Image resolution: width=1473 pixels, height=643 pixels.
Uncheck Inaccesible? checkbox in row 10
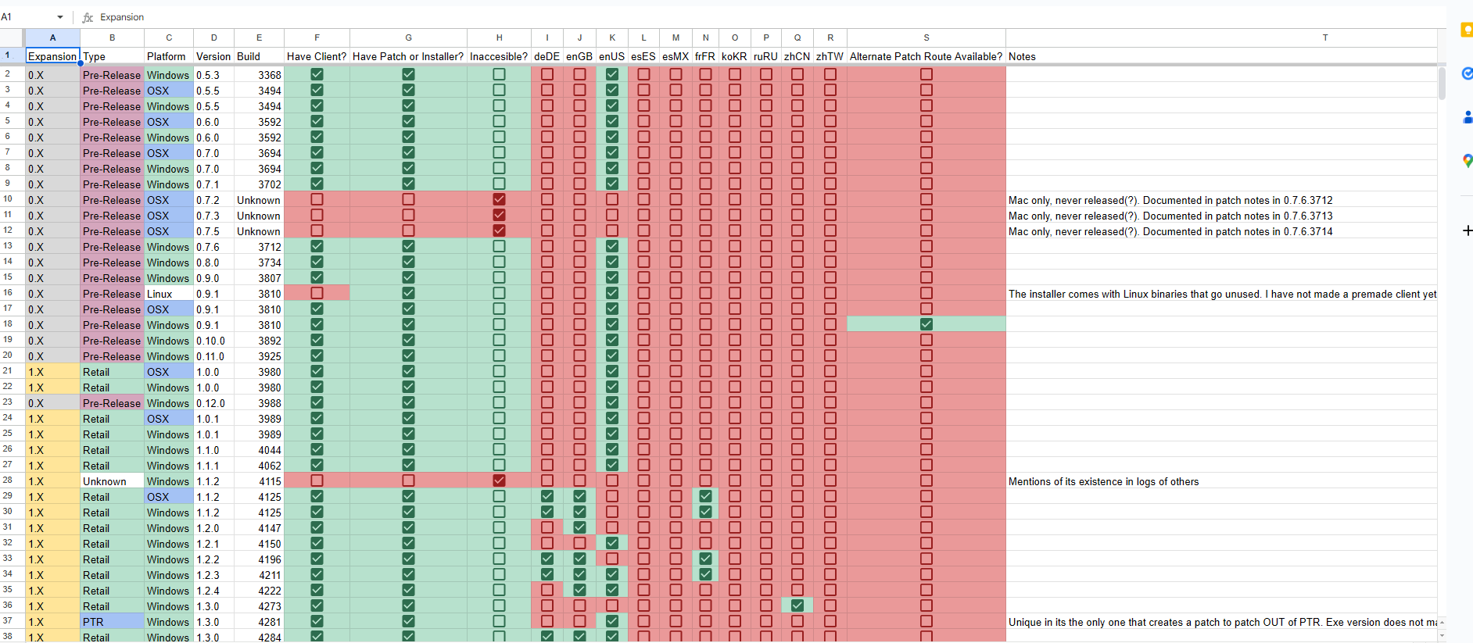(499, 199)
